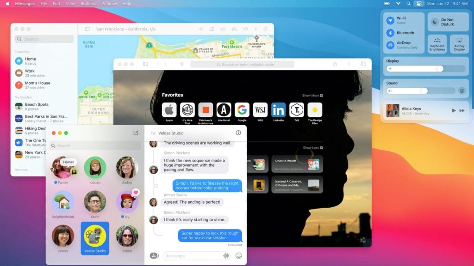Select Mom's House in Maps favorites
474x266 pixels.
tap(37, 85)
